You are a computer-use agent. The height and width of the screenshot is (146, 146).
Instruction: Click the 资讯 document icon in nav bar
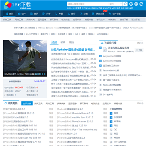pos(32,14)
